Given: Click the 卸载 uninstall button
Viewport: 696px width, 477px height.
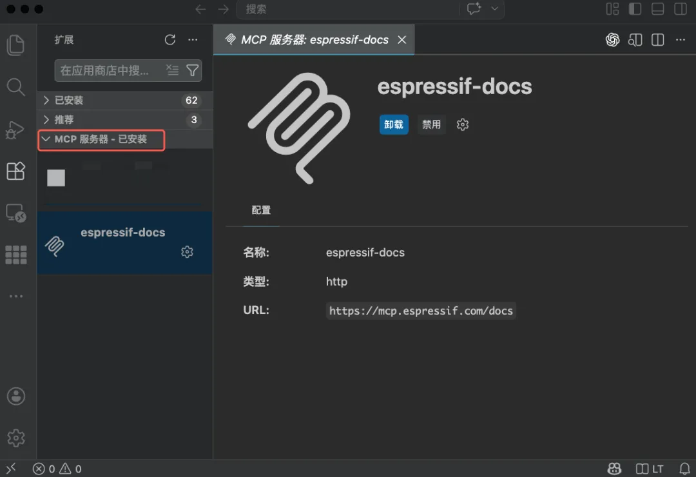Looking at the screenshot, I should pos(394,124).
